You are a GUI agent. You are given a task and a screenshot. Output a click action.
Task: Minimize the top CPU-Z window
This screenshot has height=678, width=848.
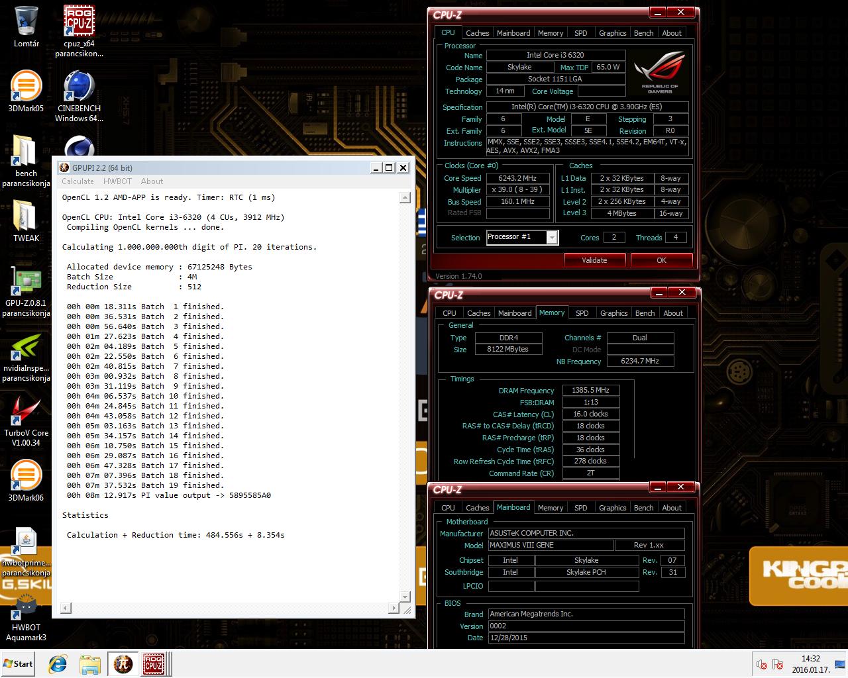coord(657,13)
